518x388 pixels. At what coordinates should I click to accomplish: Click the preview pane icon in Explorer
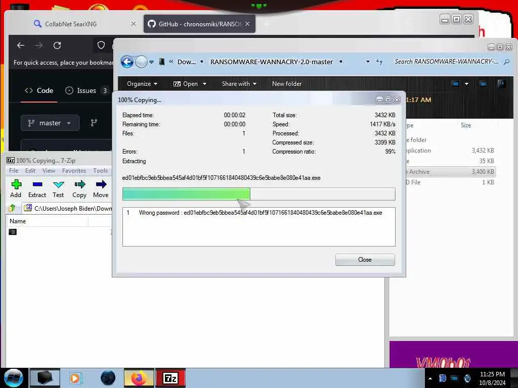point(483,84)
